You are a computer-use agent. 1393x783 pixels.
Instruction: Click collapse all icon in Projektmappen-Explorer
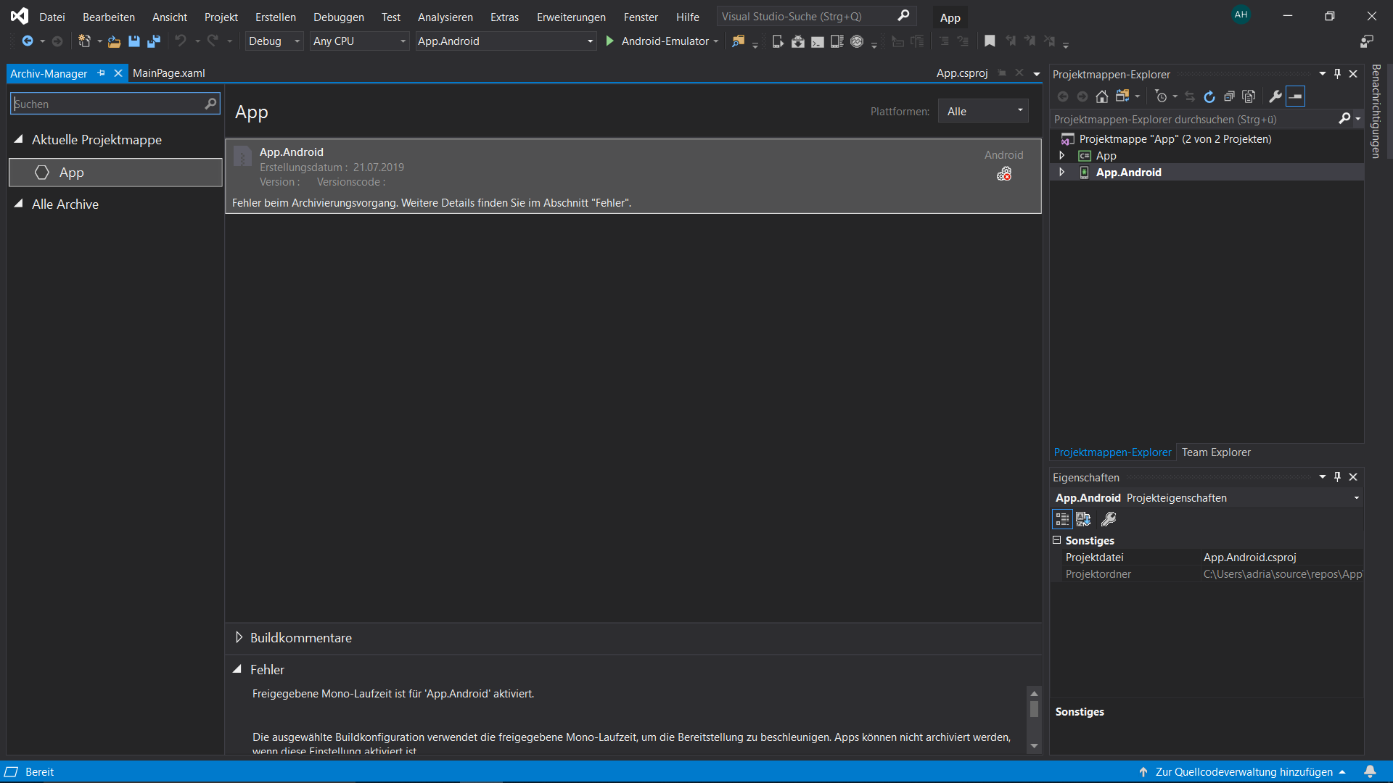click(1229, 96)
